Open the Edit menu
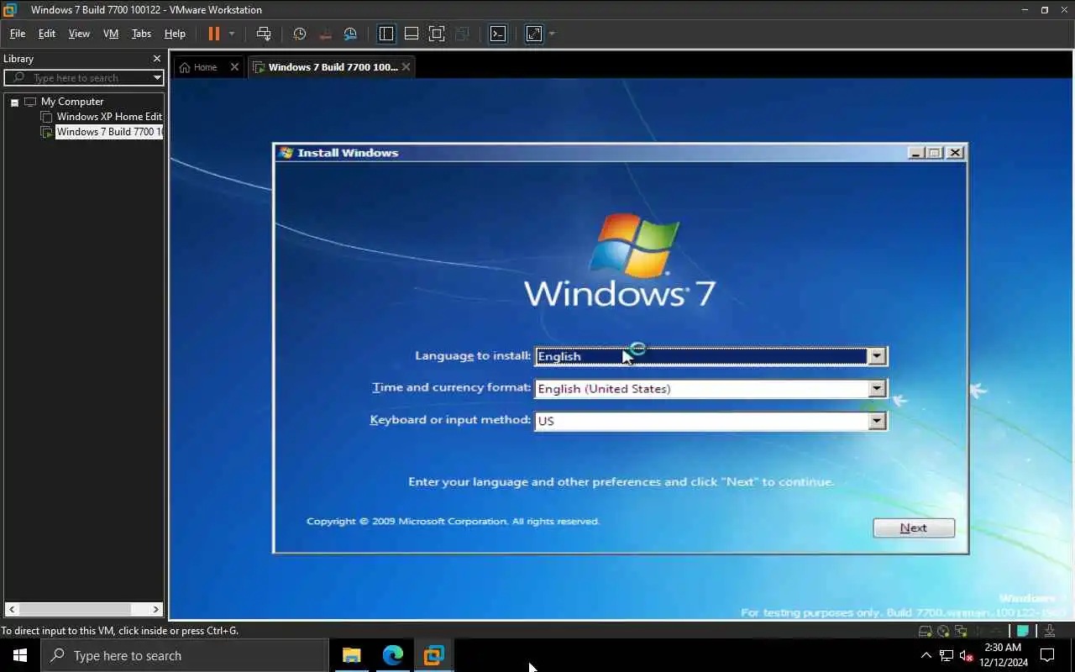Viewport: 1075px width, 672px height. (x=47, y=34)
